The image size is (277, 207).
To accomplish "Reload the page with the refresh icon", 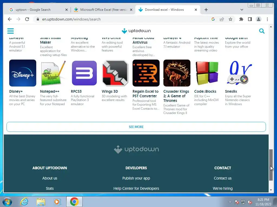I will [x=27, y=19].
